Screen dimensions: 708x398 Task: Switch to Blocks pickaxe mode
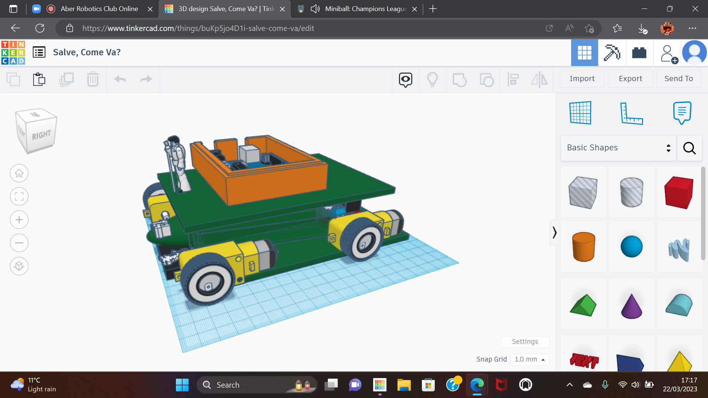[612, 53]
